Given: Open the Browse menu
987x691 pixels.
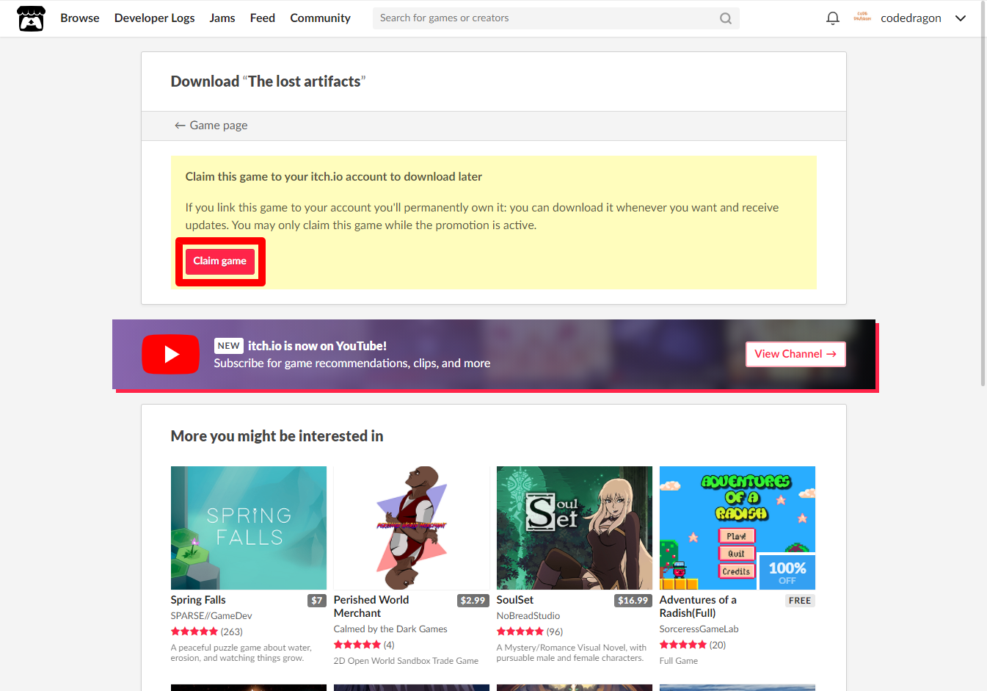Looking at the screenshot, I should 80,18.
